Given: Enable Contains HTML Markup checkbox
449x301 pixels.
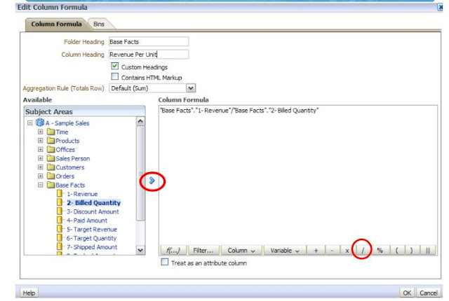Looking at the screenshot, I should point(115,76).
